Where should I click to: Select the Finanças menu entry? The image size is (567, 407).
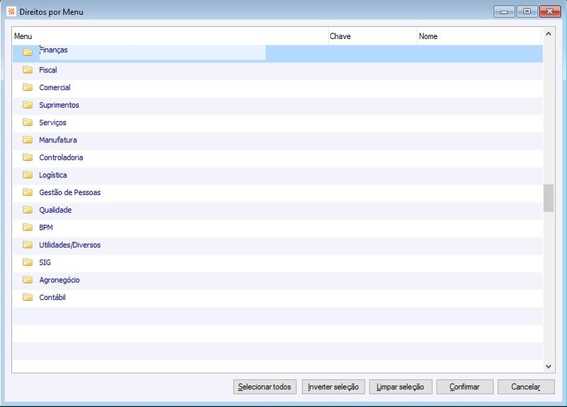point(54,50)
